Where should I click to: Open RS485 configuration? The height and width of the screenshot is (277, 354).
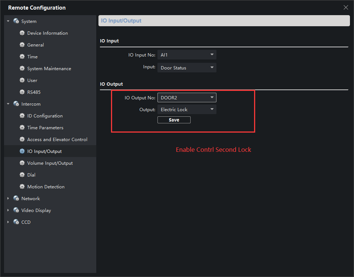pyautogui.click(x=34, y=92)
